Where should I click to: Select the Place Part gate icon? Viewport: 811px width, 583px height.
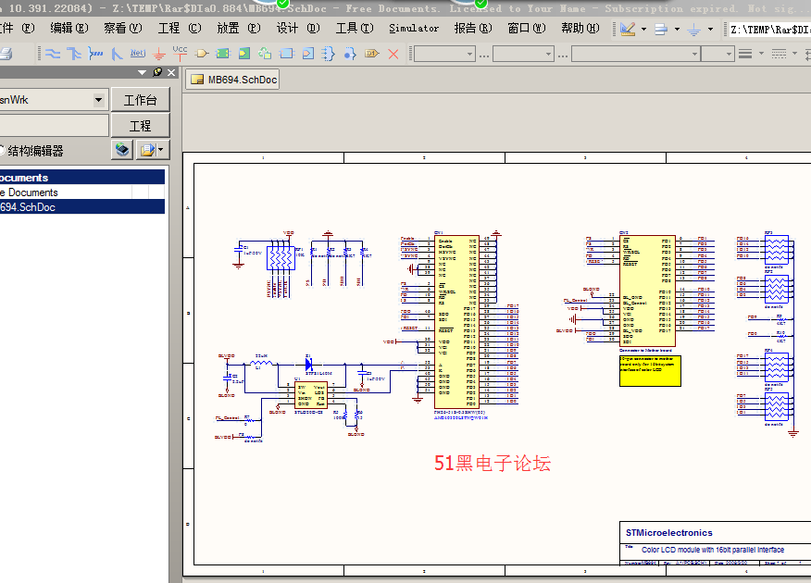202,54
